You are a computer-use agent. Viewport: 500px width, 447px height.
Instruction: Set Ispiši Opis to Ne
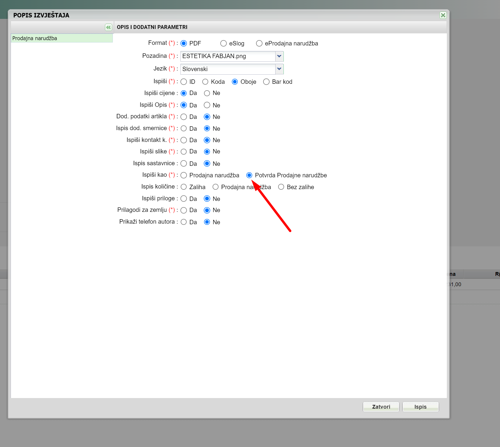pyautogui.click(x=207, y=105)
